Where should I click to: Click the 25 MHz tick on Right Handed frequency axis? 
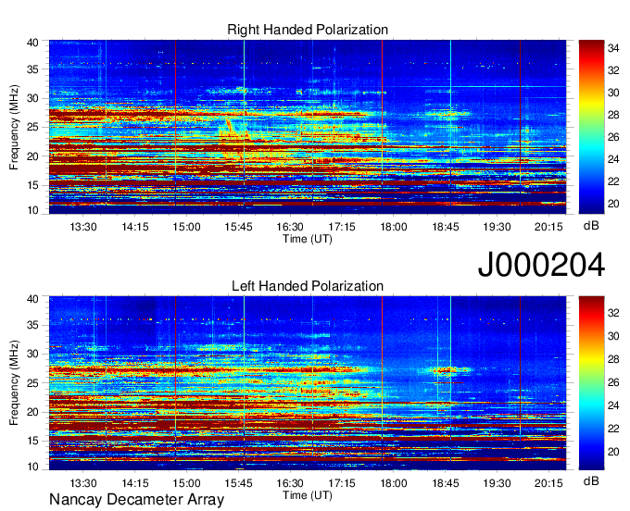(32, 127)
